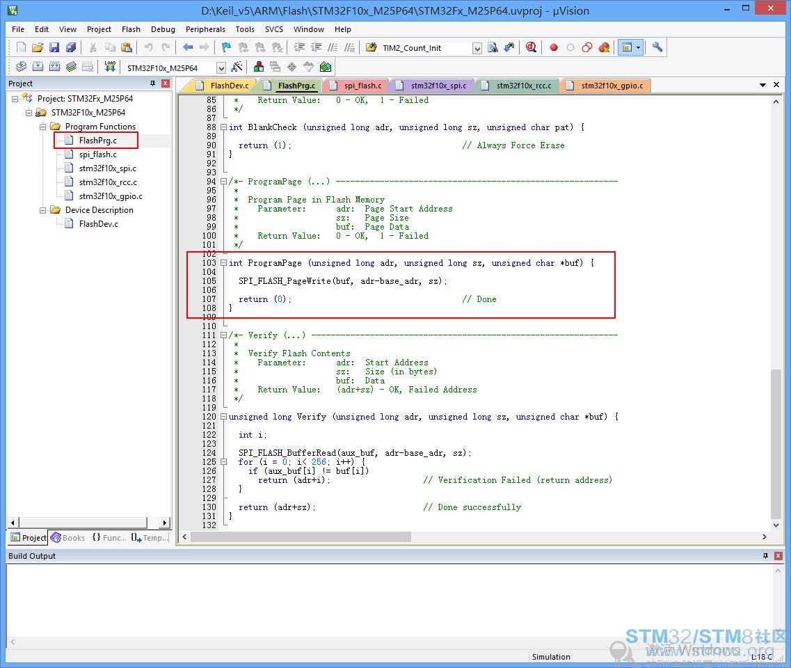Open Options for Target wand icon
The image size is (791, 668).
pos(237,67)
